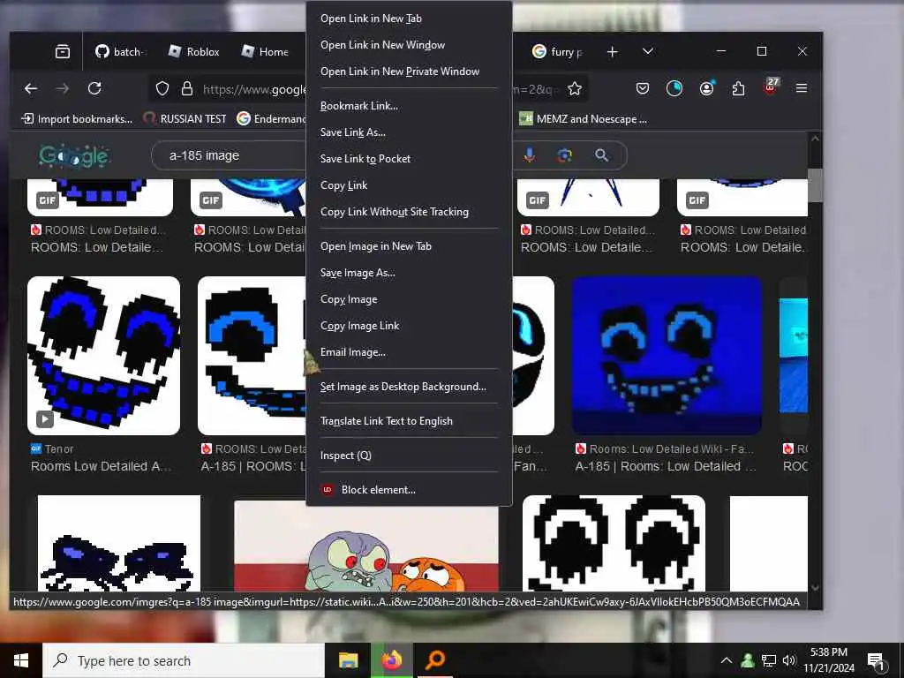Click the magnifier search icon in Google
This screenshot has height=678, width=904.
coord(601,155)
